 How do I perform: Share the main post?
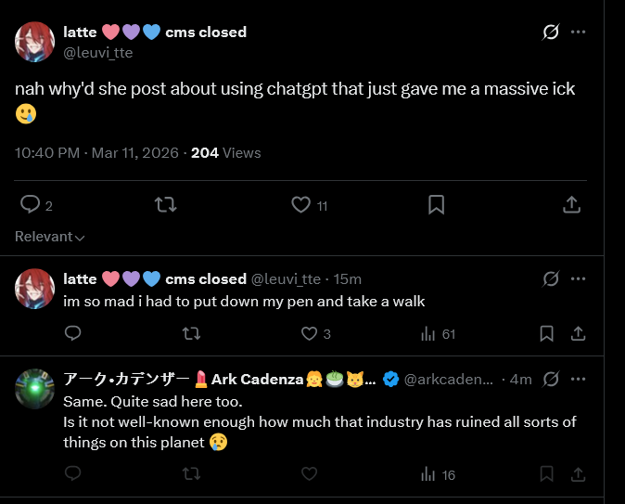pos(572,205)
